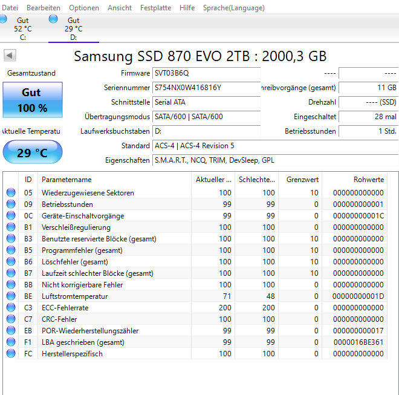Click the Samsung SSD 870 EVO 2TB title
Screen dimensions: 399x395
(200, 56)
